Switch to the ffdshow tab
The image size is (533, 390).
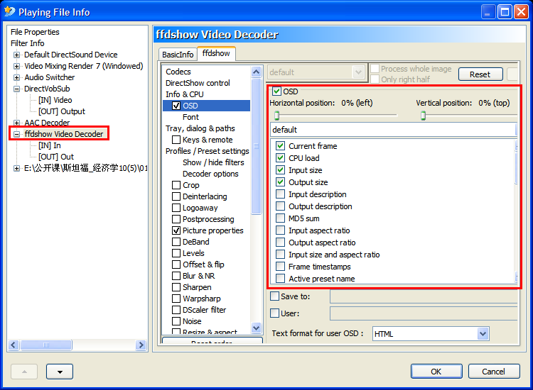click(x=216, y=53)
